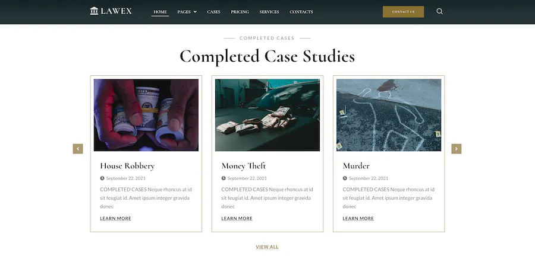Click clock icon beside Money Theft date

224,178
